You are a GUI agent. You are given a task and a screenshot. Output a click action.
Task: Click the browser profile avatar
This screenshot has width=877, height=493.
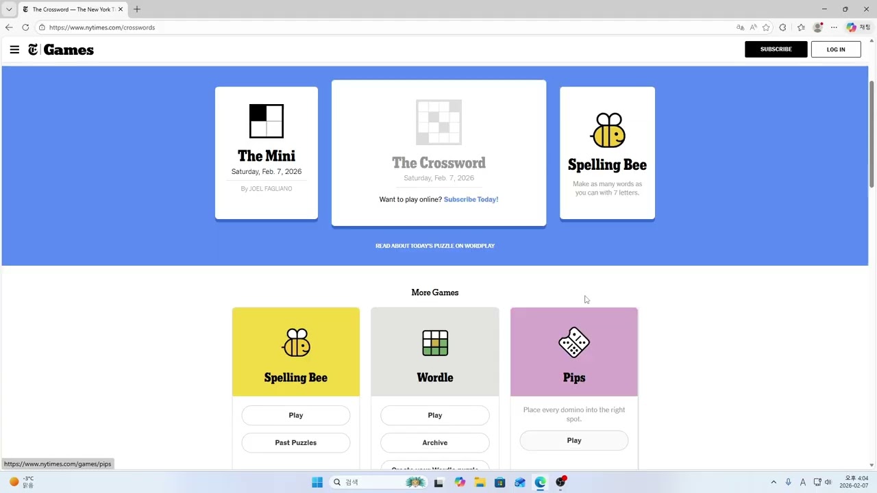point(817,27)
